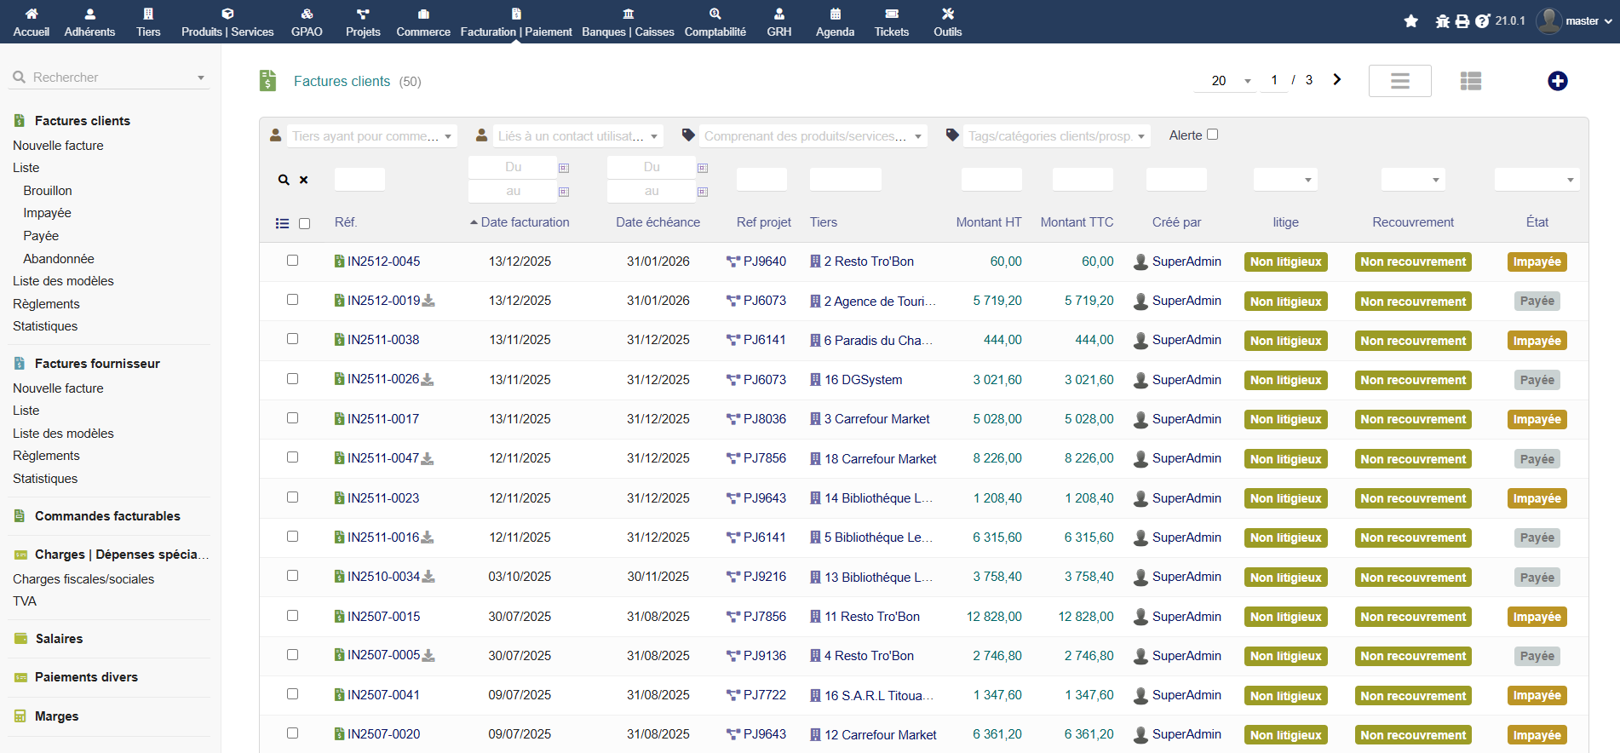This screenshot has height=753, width=1620.
Task: Open the Impayée list in sidebar
Action: click(x=47, y=213)
